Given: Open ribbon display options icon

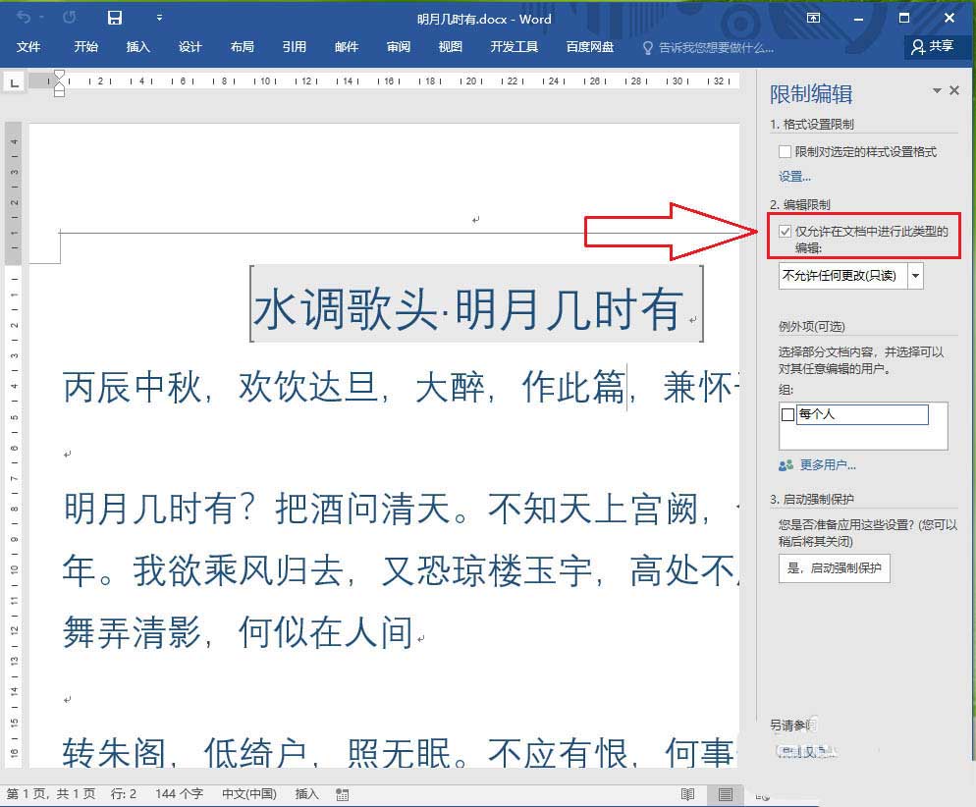Looking at the screenshot, I should click(813, 18).
